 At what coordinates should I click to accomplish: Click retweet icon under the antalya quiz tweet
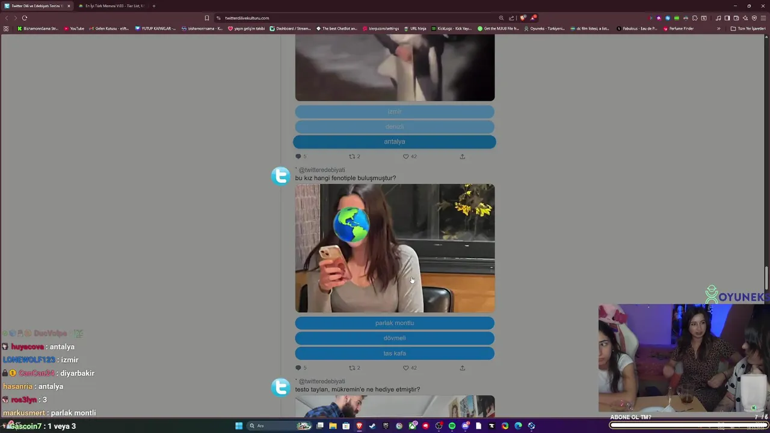353,156
